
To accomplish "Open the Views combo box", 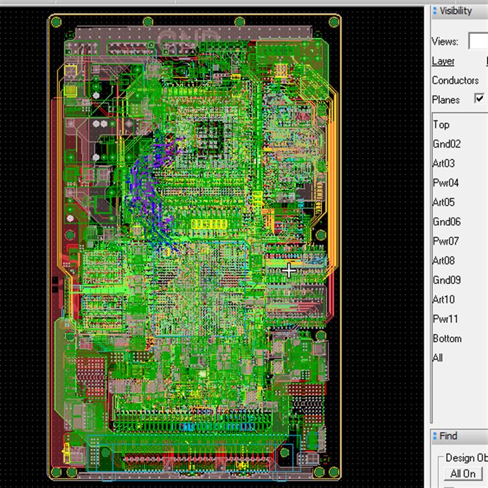I will click(x=478, y=42).
